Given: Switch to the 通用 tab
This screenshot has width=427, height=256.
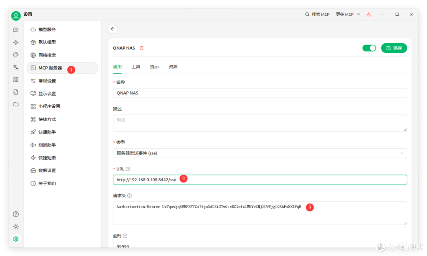Looking at the screenshot, I should tap(117, 67).
